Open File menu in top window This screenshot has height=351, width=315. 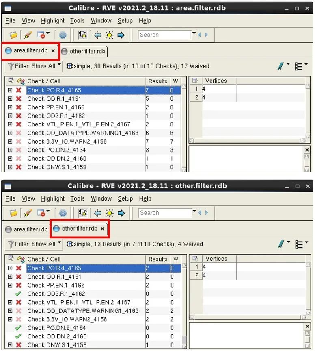pos(10,21)
